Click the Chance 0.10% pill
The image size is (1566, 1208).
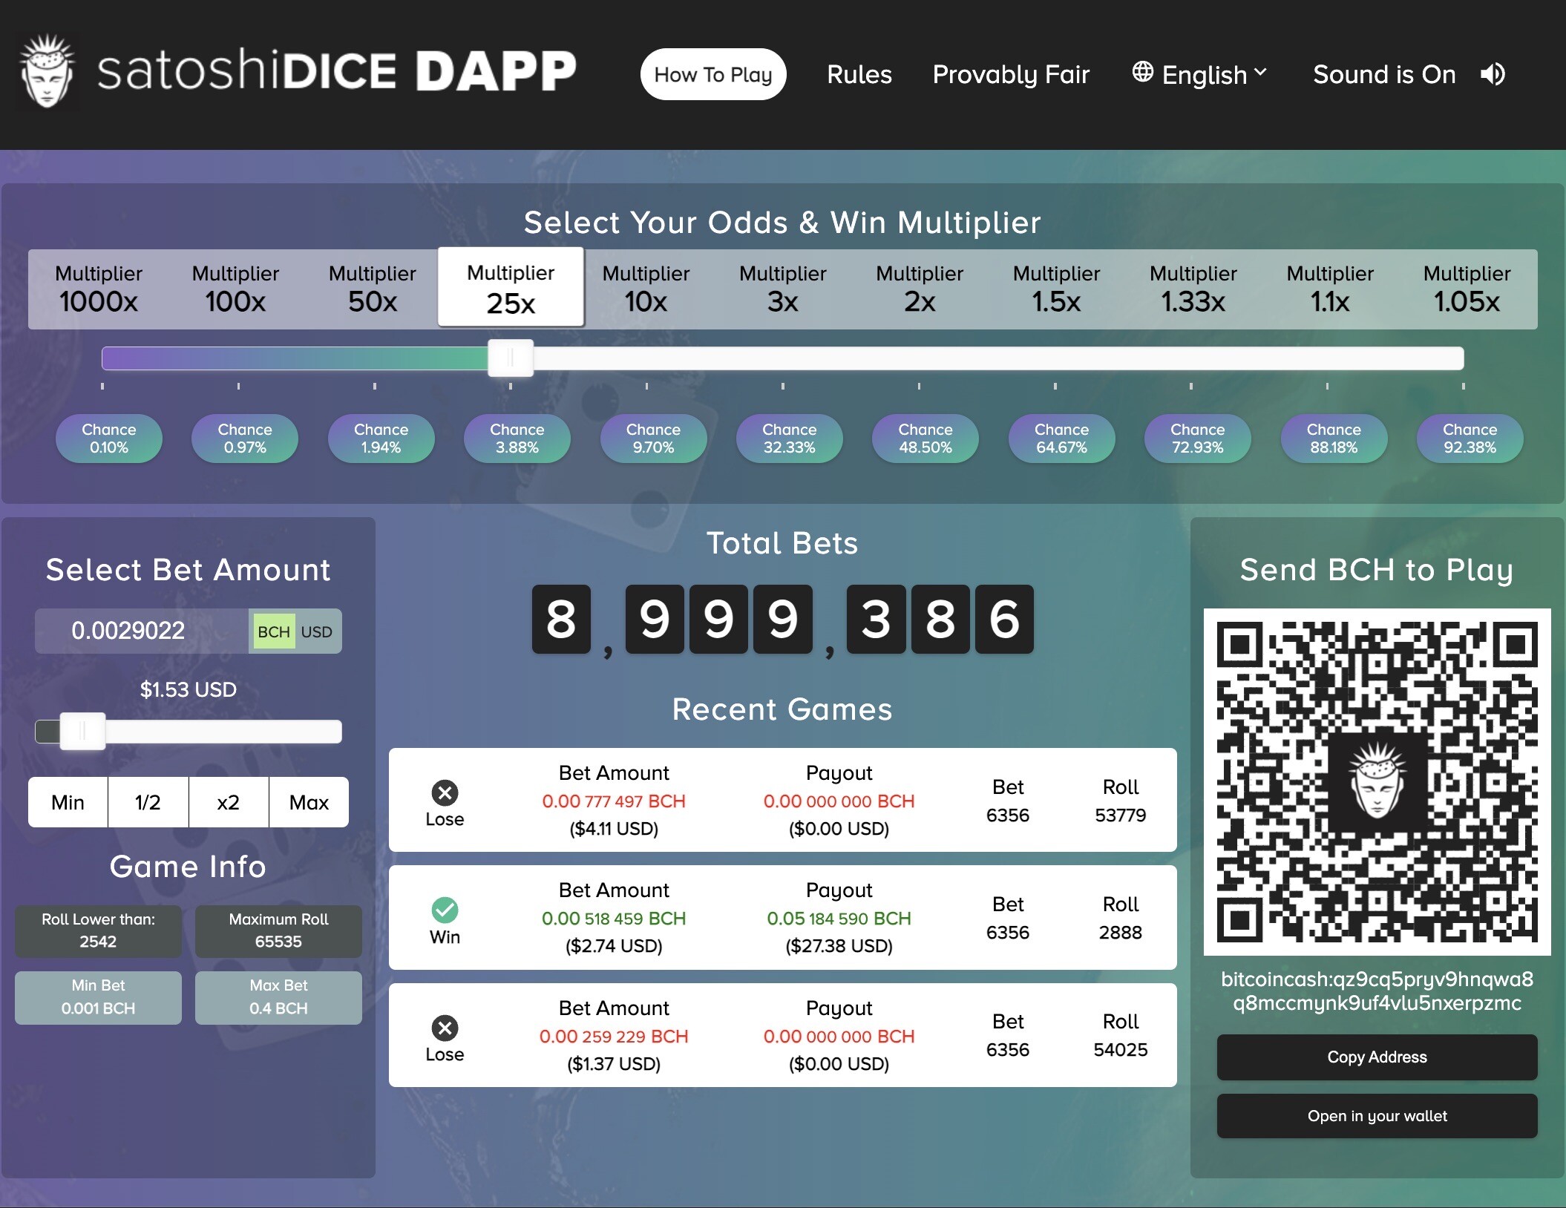click(108, 439)
